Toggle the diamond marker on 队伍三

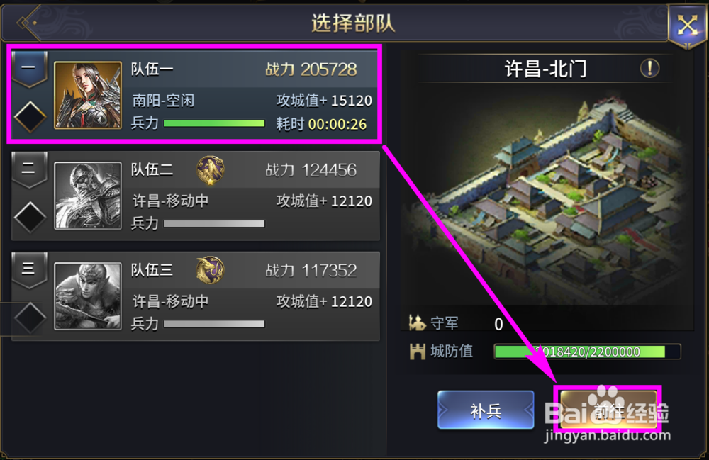click(30, 318)
